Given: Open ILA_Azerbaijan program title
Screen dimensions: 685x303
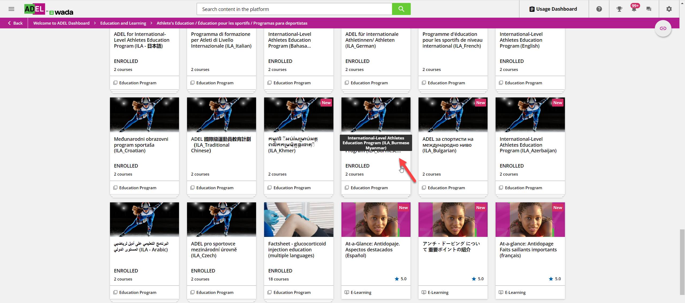Looking at the screenshot, I should [528, 145].
